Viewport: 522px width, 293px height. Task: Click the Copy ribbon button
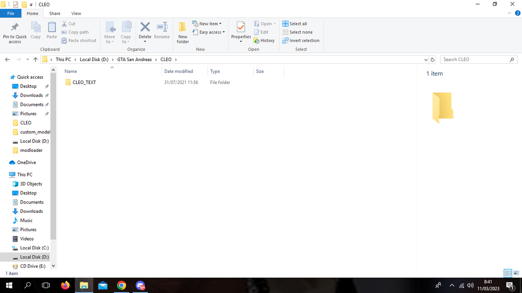(36, 31)
